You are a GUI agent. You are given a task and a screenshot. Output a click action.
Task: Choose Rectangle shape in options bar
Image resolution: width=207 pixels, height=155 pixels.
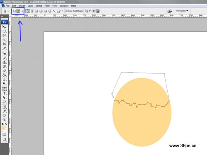coord(36,11)
